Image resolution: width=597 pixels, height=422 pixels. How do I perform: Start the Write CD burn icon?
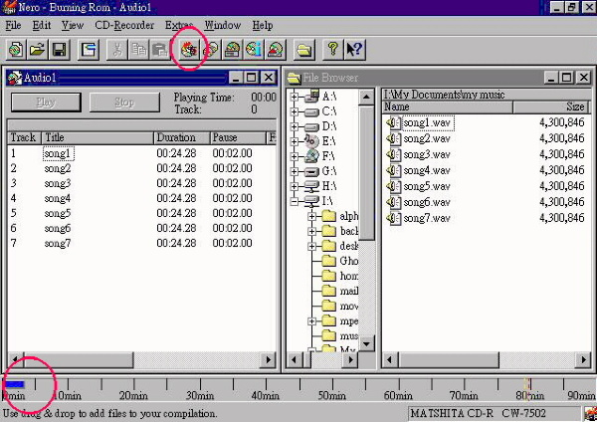[189, 50]
